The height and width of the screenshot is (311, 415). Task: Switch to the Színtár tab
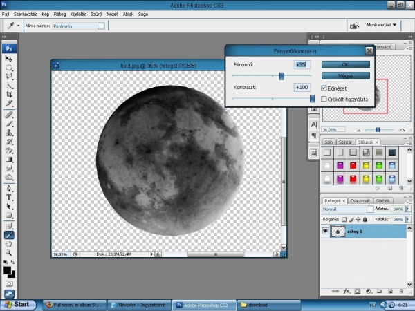(x=345, y=142)
